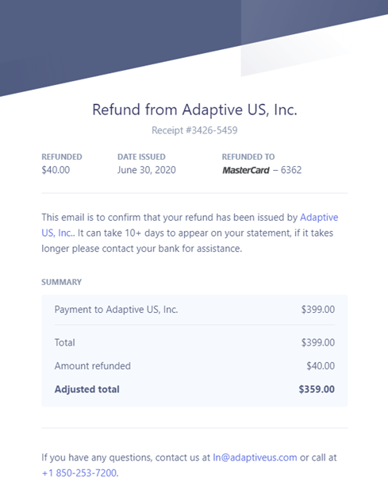
Task: Click the Adjusted total value $359.00
Action: [317, 389]
